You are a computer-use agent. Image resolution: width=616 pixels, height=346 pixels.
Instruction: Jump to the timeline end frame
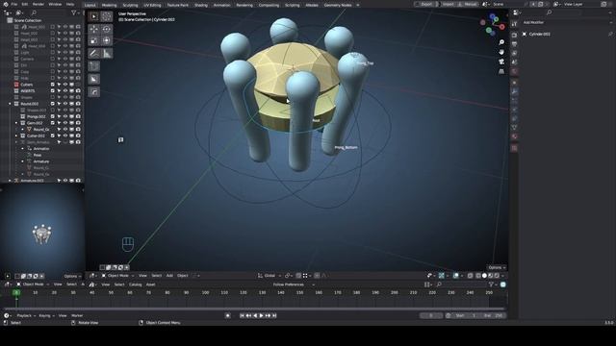click(274, 315)
